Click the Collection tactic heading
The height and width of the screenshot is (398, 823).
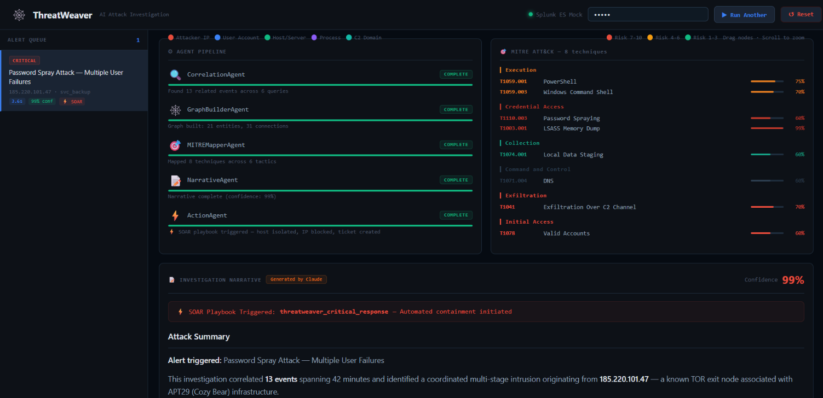click(x=522, y=143)
